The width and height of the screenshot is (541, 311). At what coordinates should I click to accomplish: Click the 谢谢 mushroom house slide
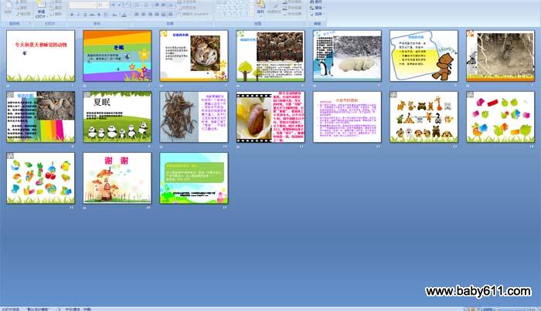point(117,177)
